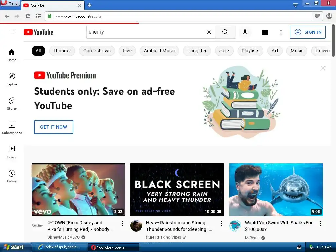Open more options for Sharks video
This screenshot has height=252, width=336.
tap(320, 224)
